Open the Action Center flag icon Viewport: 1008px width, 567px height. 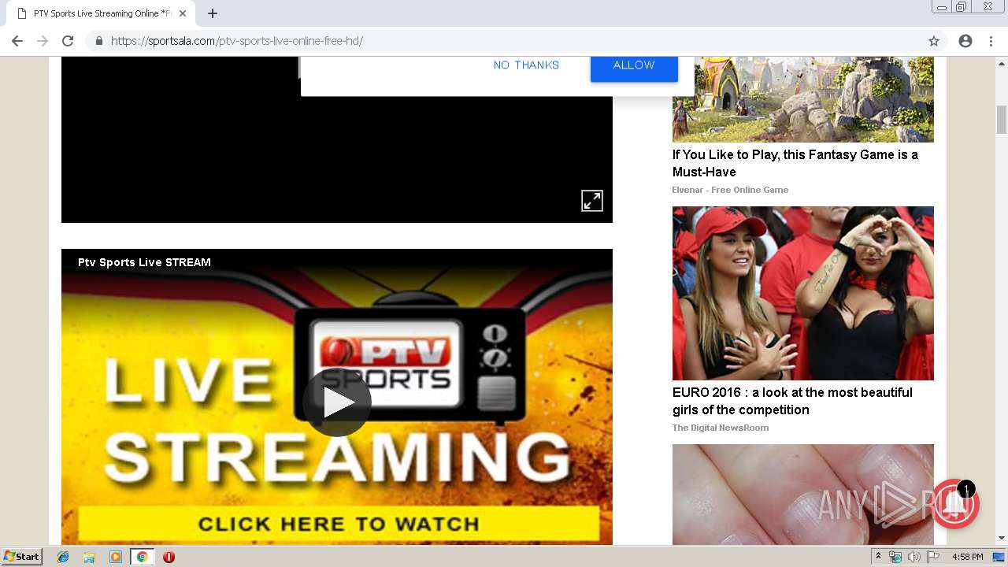click(933, 557)
